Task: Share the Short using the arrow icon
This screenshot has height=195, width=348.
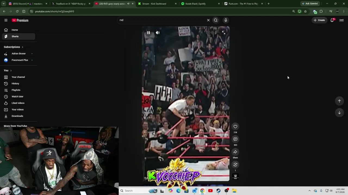Action: [x=235, y=152]
